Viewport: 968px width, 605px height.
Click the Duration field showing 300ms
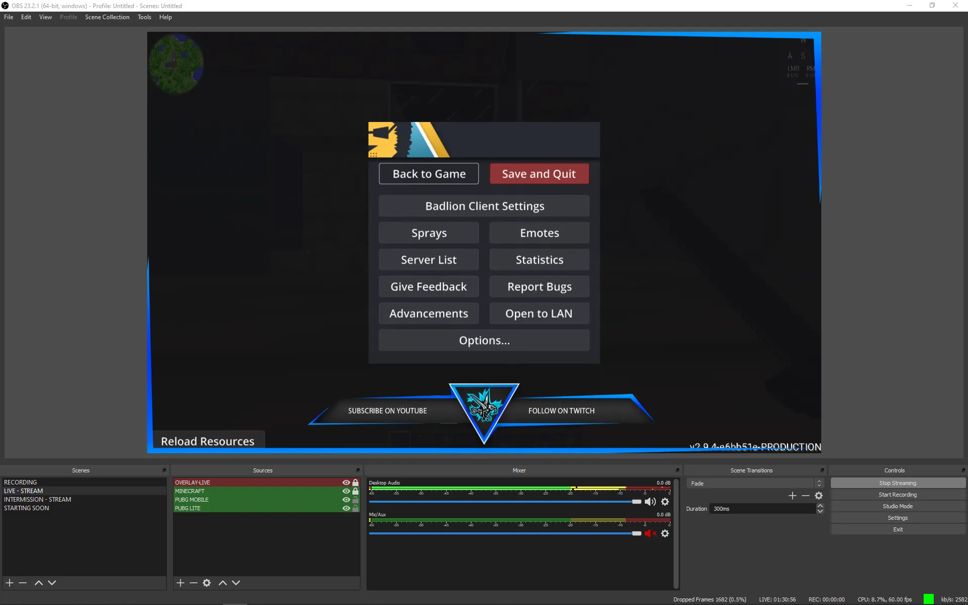tap(763, 509)
